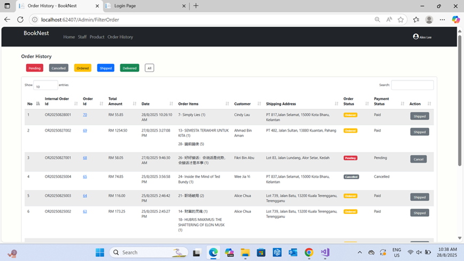Launch Visual Studio from the taskbar
The width and height of the screenshot is (464, 261).
tap(325, 252)
